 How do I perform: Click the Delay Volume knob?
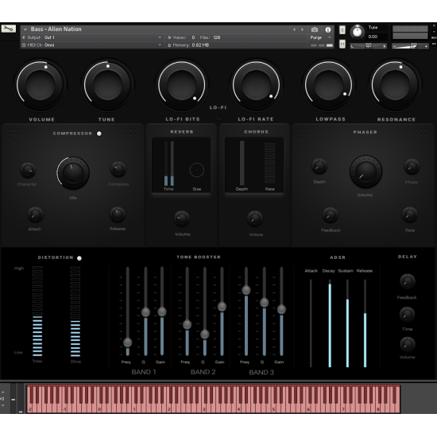(x=407, y=345)
